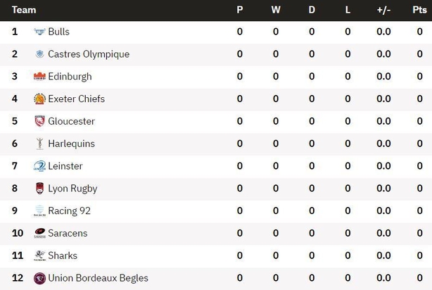This screenshot has height=290, width=432.
Task: Click the Sharks logo
Action: coord(39,256)
